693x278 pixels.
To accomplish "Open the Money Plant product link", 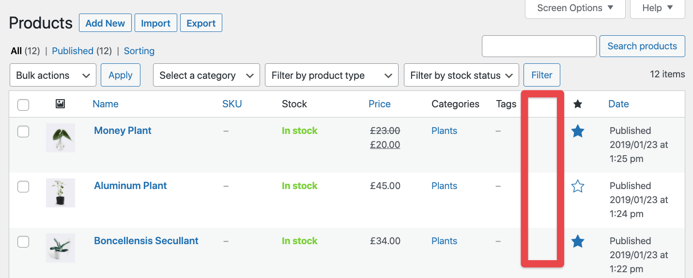I will pos(123,131).
